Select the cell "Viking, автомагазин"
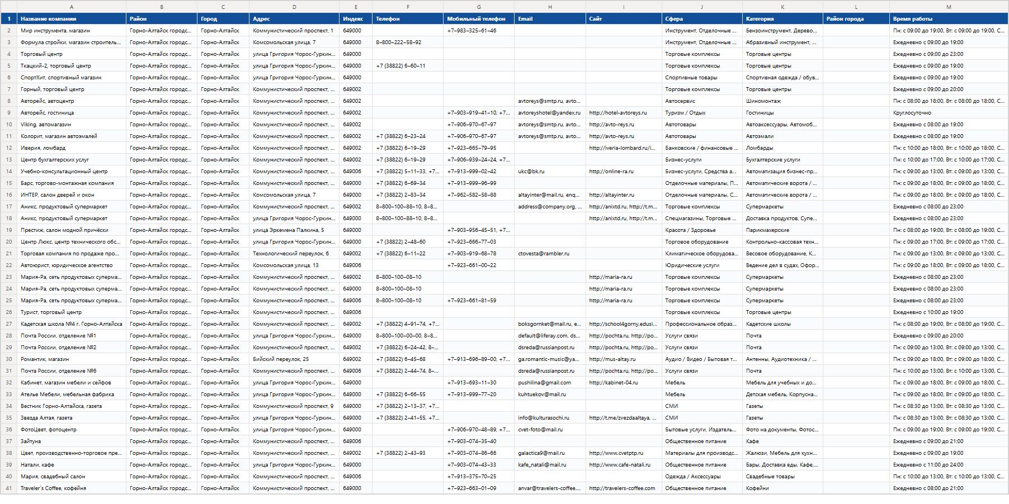The image size is (1009, 504). tap(72, 125)
